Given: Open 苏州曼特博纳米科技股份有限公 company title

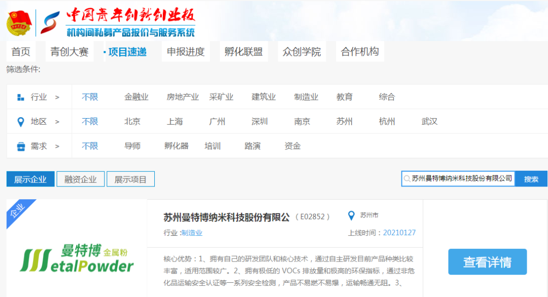Looking at the screenshot, I should click(226, 217).
